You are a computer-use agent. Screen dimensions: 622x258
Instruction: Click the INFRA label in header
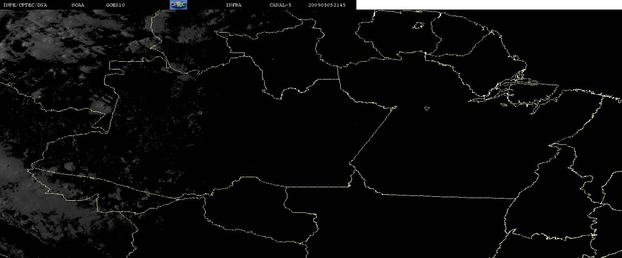coord(234,5)
